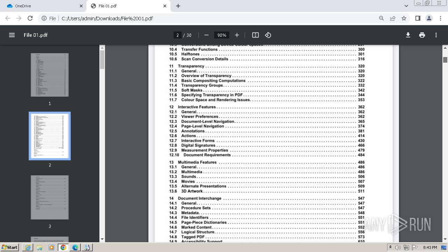Click the 8:43 PM taskbar clock
The height and width of the screenshot is (252, 448).
coord(430,247)
